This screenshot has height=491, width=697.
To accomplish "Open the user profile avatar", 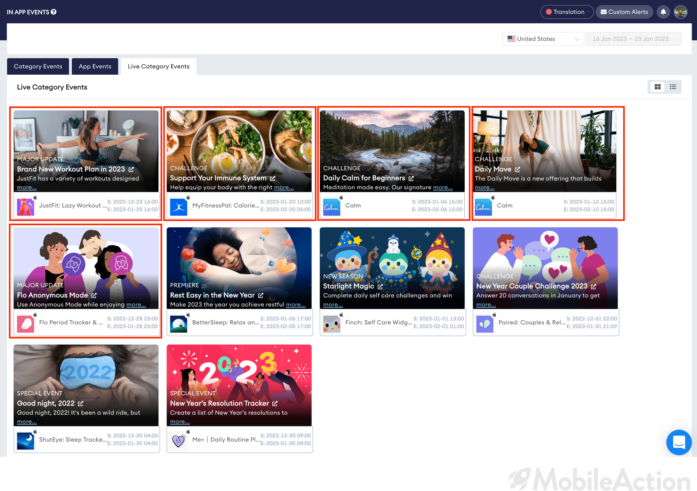I will click(x=681, y=12).
